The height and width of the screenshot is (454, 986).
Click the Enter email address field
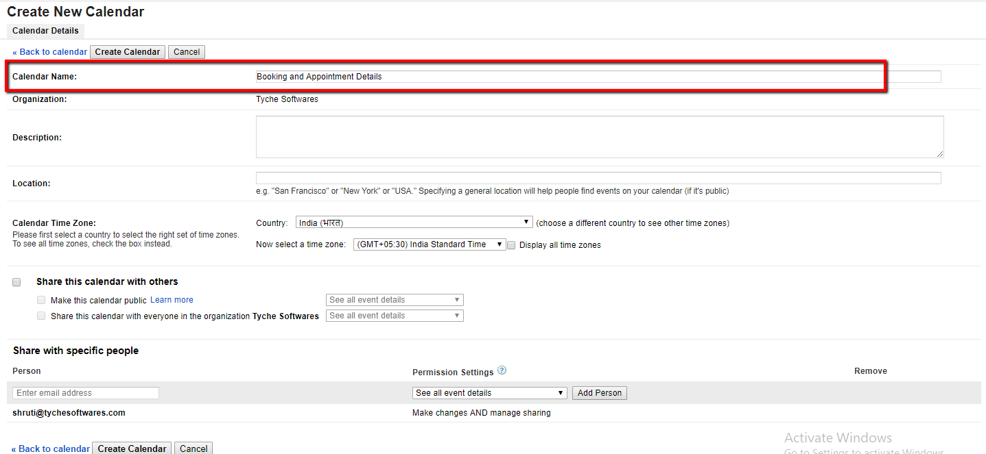[84, 392]
